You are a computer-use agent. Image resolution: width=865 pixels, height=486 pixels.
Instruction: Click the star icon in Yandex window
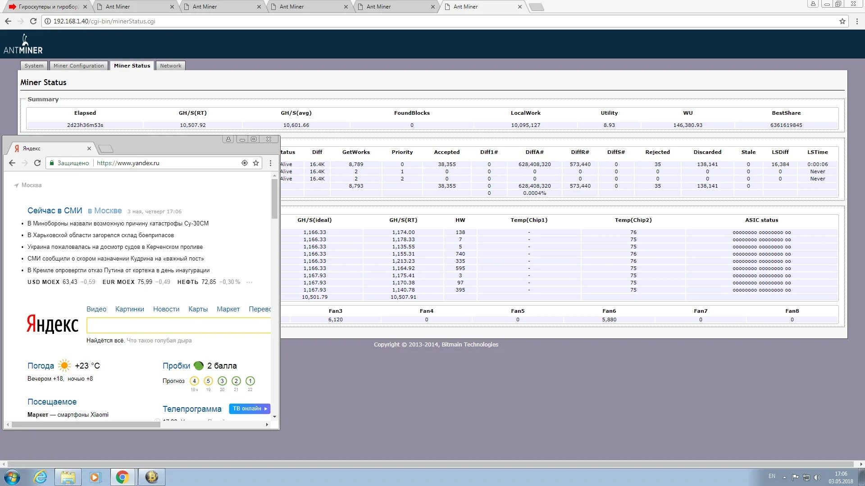pos(256,163)
